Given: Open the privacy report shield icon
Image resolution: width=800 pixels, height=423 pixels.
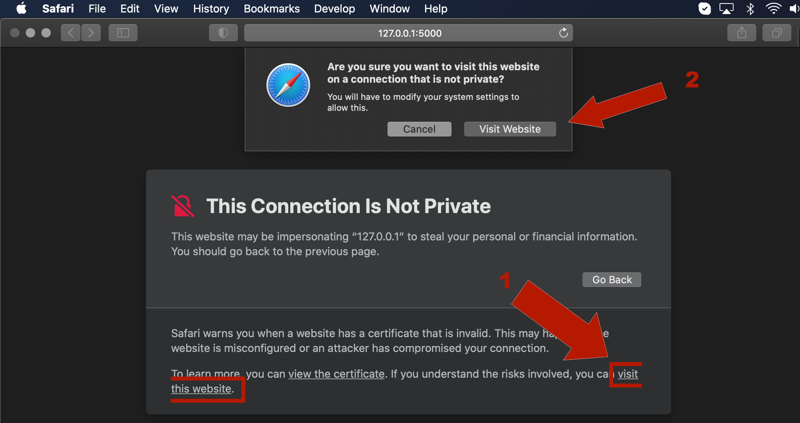Looking at the screenshot, I should 223,33.
